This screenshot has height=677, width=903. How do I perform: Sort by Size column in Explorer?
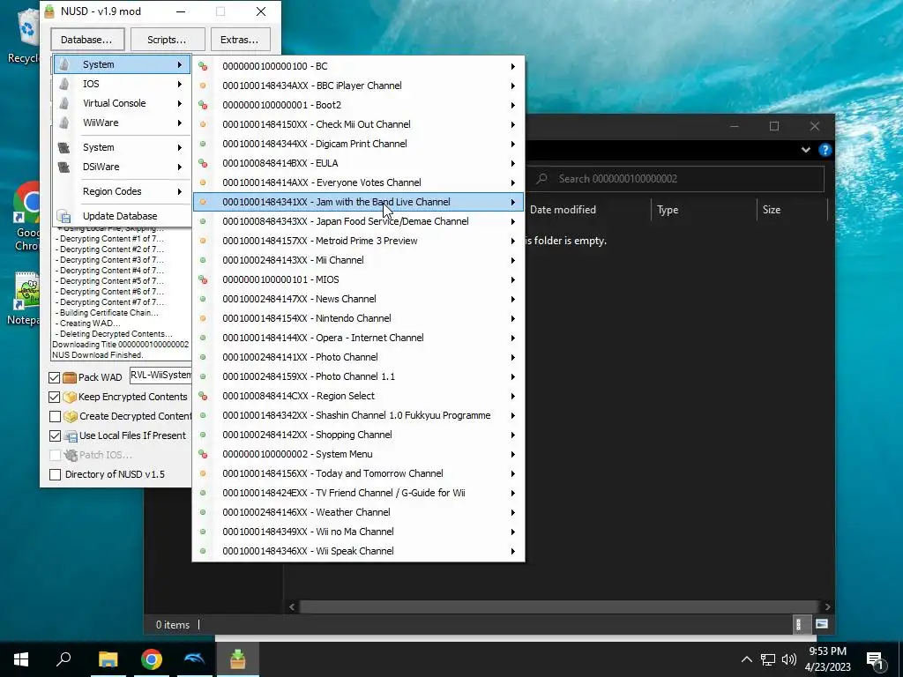[x=792, y=210]
